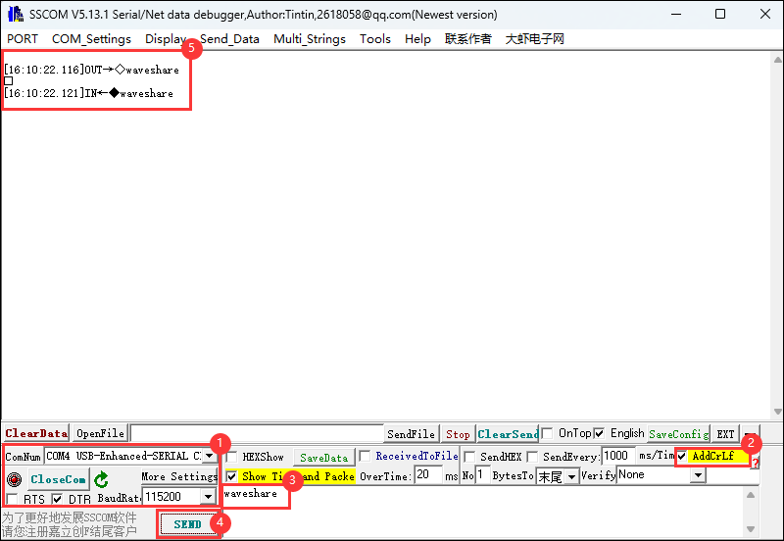The image size is (784, 541).
Task: Toggle the RTS checkbox
Action: pyautogui.click(x=12, y=499)
